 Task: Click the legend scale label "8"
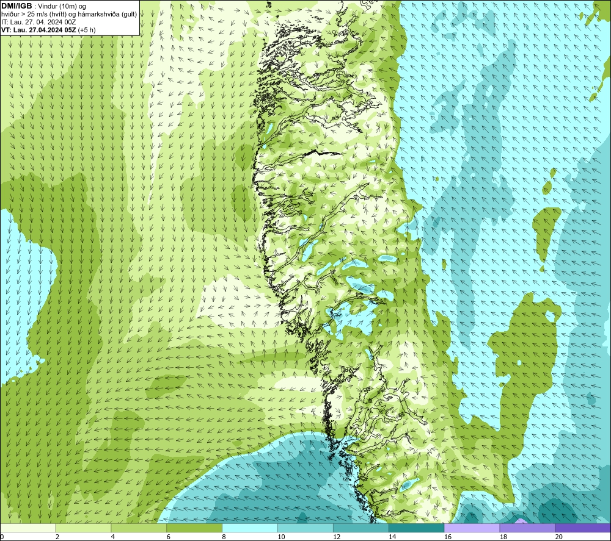tap(224, 537)
